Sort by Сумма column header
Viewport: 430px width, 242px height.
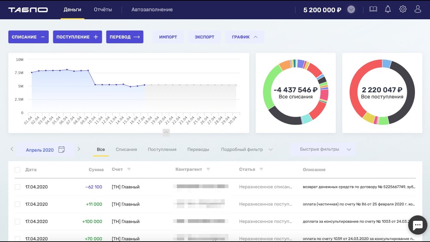click(96, 170)
